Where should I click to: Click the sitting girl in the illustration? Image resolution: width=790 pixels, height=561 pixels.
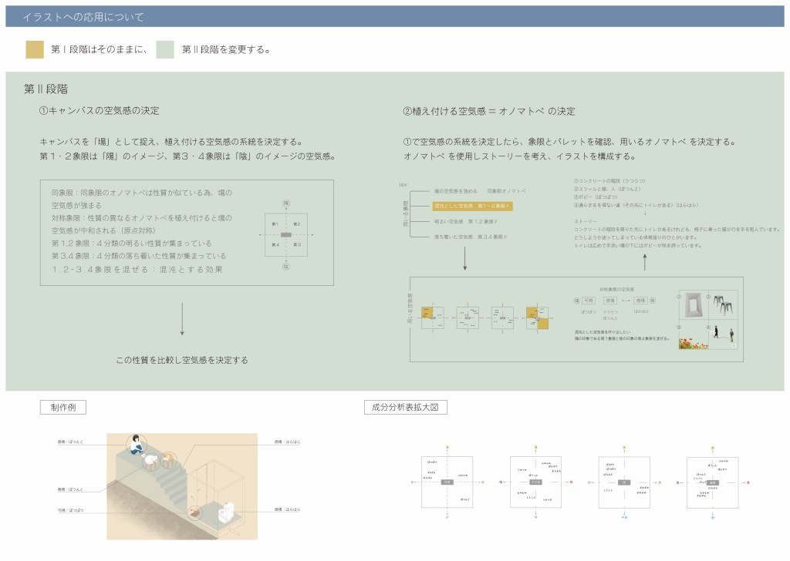137,446
